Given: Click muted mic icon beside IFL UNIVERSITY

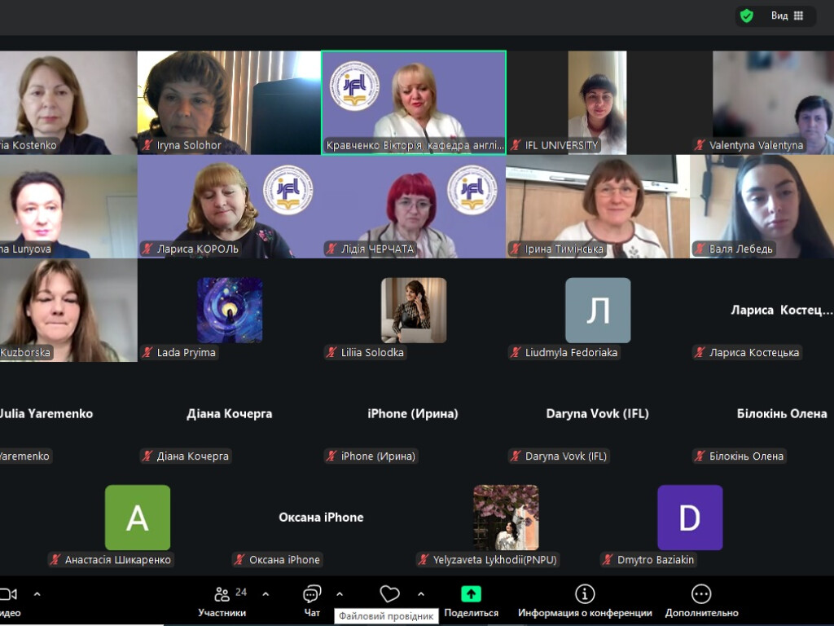Looking at the screenshot, I should [x=516, y=145].
